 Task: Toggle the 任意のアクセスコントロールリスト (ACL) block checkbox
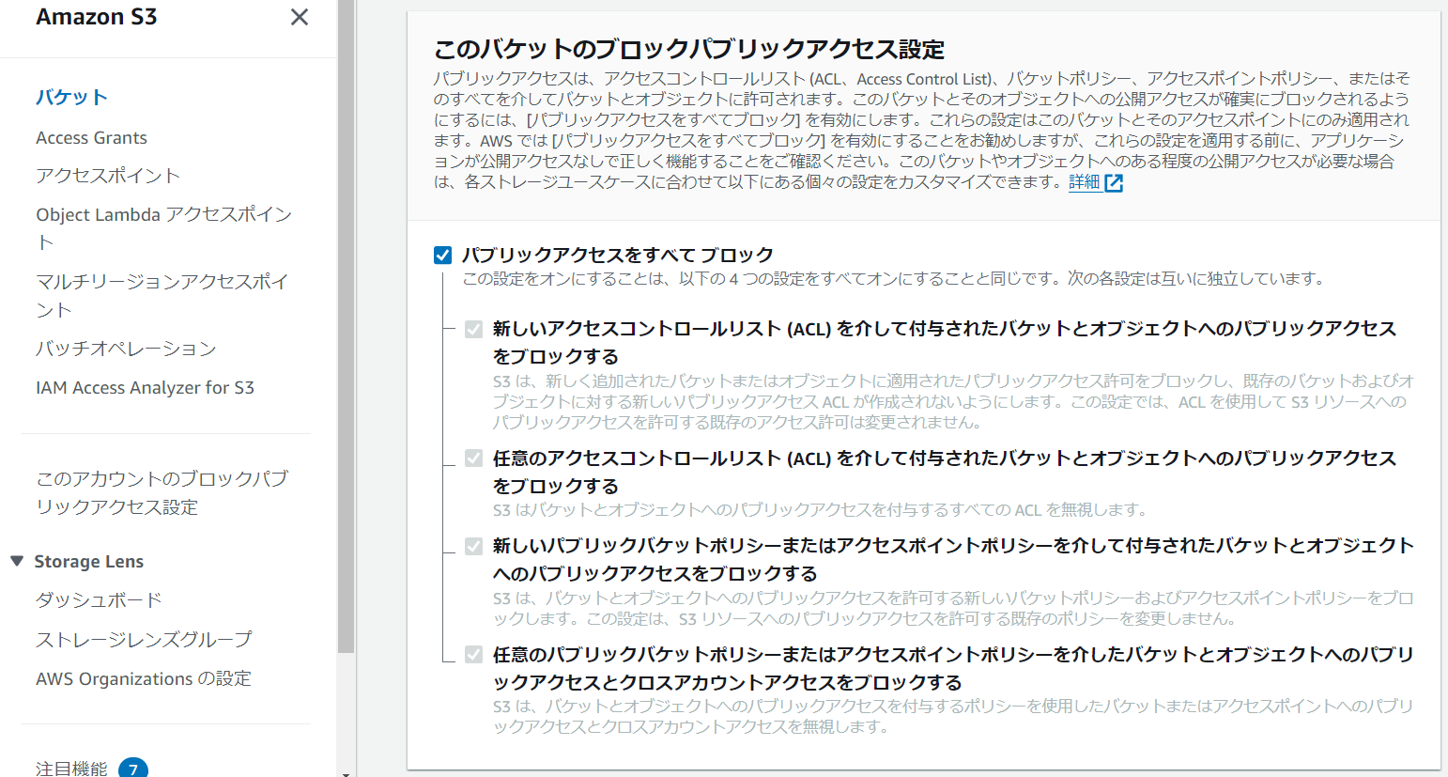click(x=473, y=458)
